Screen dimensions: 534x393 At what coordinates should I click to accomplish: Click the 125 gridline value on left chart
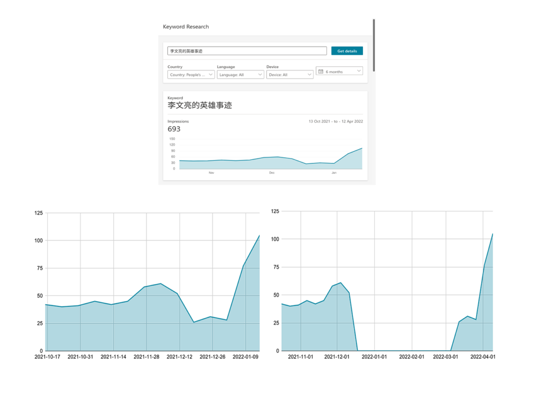coord(38,213)
